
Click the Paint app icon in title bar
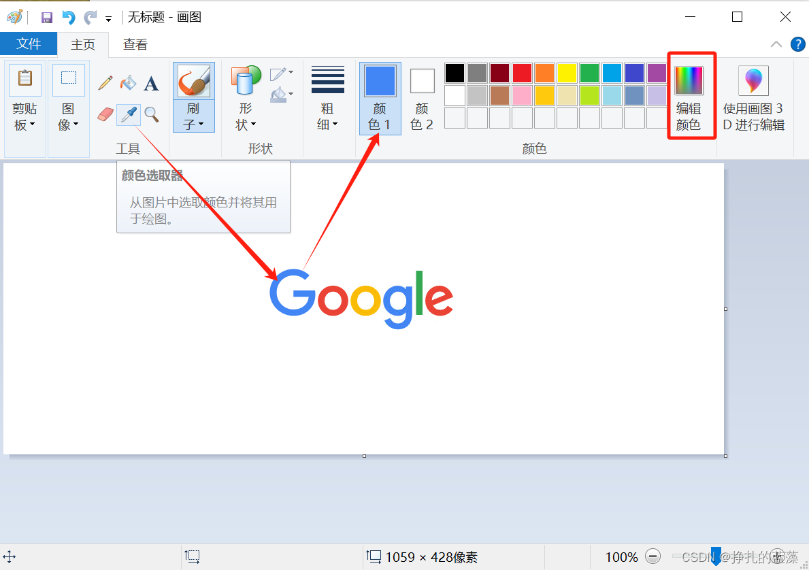point(14,17)
